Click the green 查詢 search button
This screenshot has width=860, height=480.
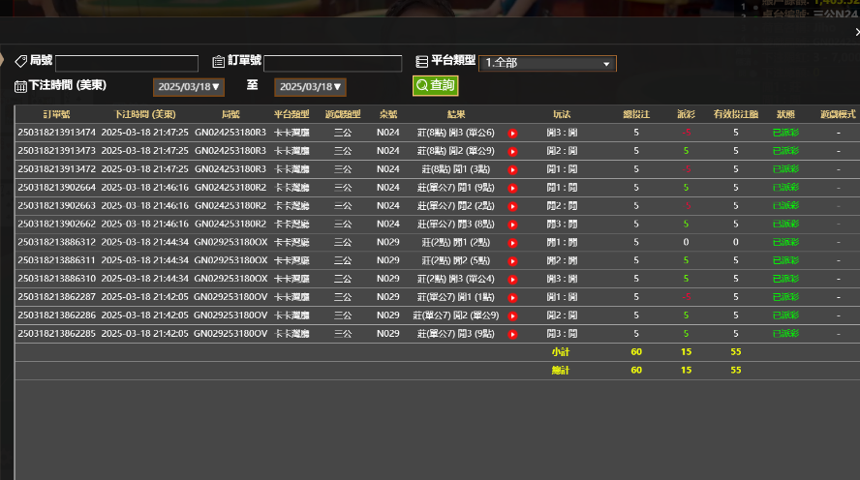coord(435,85)
